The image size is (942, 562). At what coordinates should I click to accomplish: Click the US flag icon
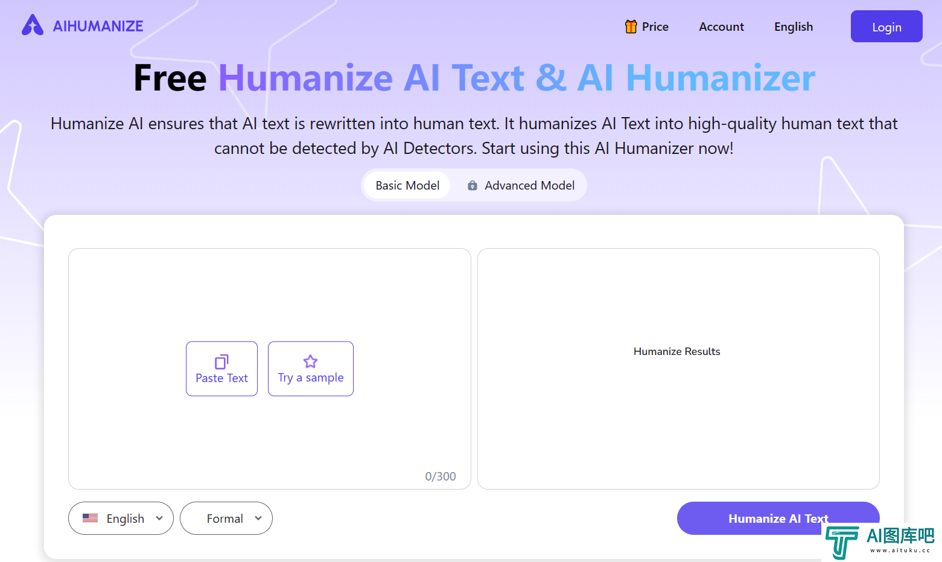[x=91, y=518]
